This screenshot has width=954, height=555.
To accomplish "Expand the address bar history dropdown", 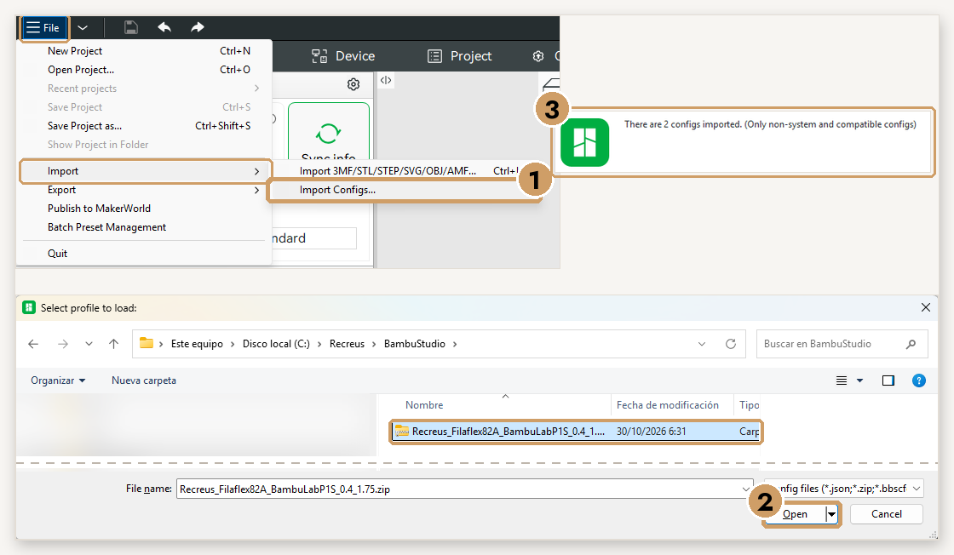I will [702, 344].
